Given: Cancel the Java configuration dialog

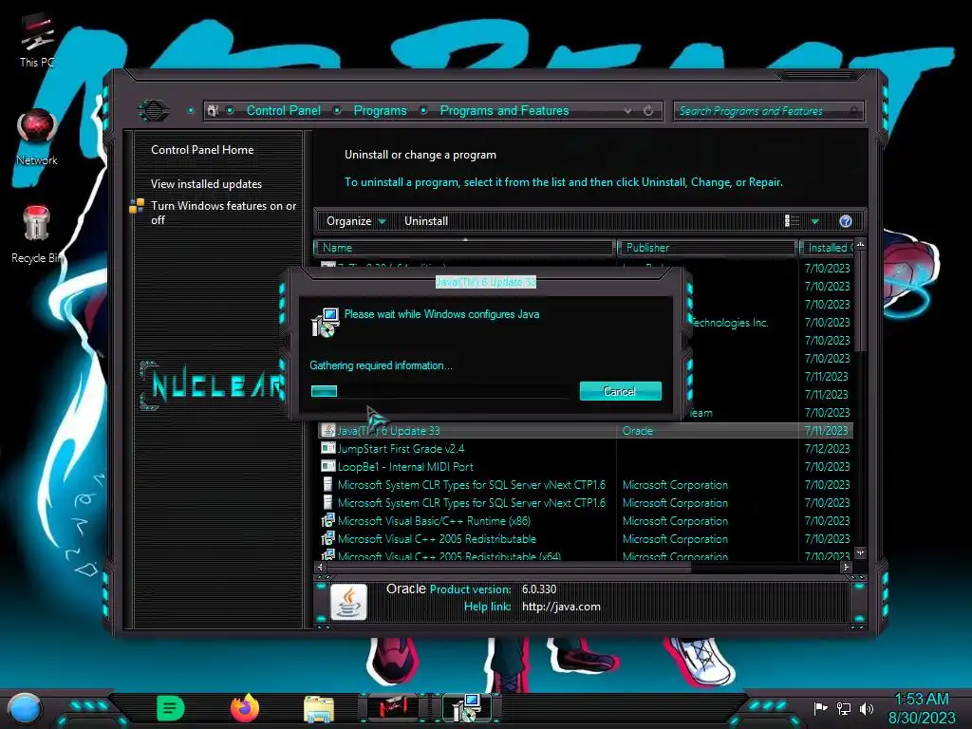Looking at the screenshot, I should pyautogui.click(x=620, y=391).
